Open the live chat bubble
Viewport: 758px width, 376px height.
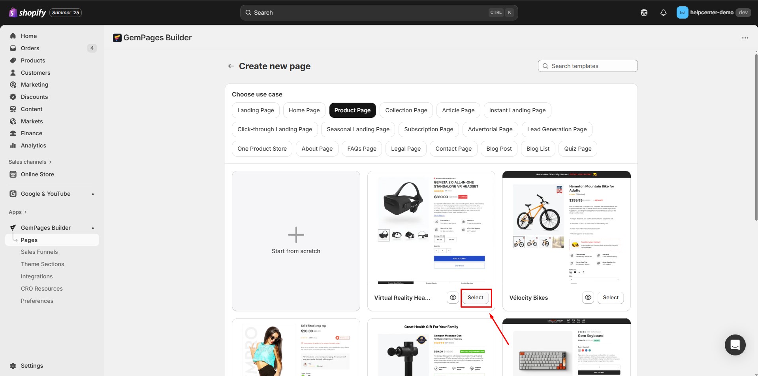click(x=735, y=345)
